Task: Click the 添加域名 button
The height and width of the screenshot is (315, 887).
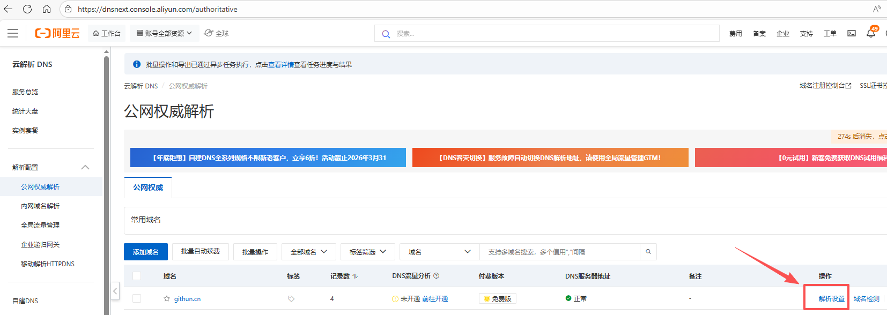Action: 146,252
